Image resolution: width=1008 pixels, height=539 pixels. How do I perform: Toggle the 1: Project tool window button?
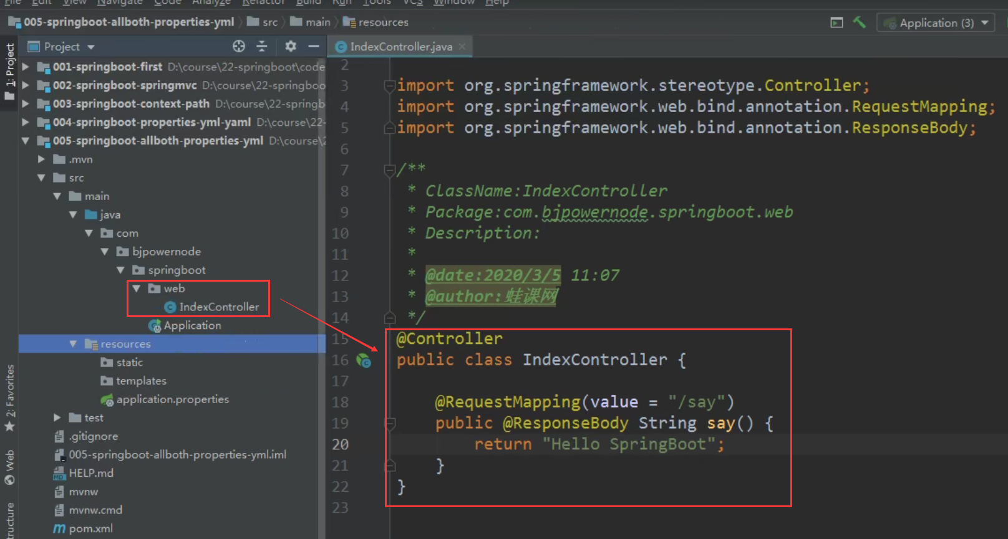point(9,72)
